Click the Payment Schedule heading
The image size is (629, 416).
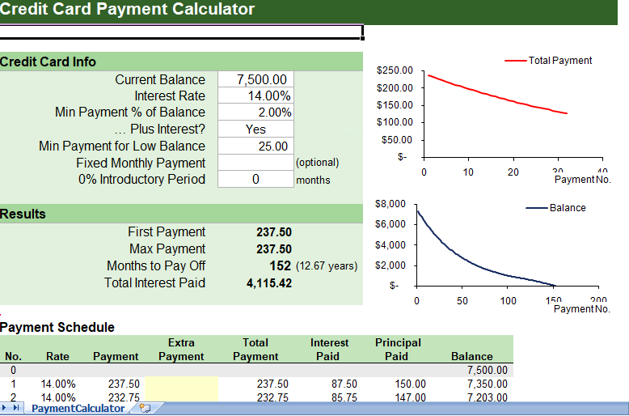point(57,327)
